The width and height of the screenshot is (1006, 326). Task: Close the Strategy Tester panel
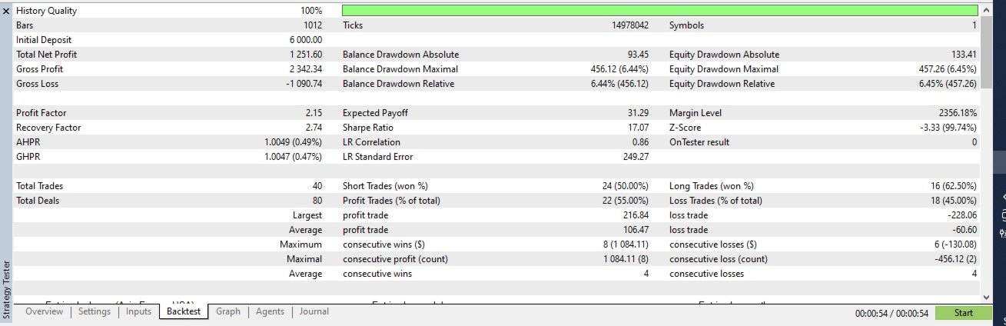click(6, 12)
